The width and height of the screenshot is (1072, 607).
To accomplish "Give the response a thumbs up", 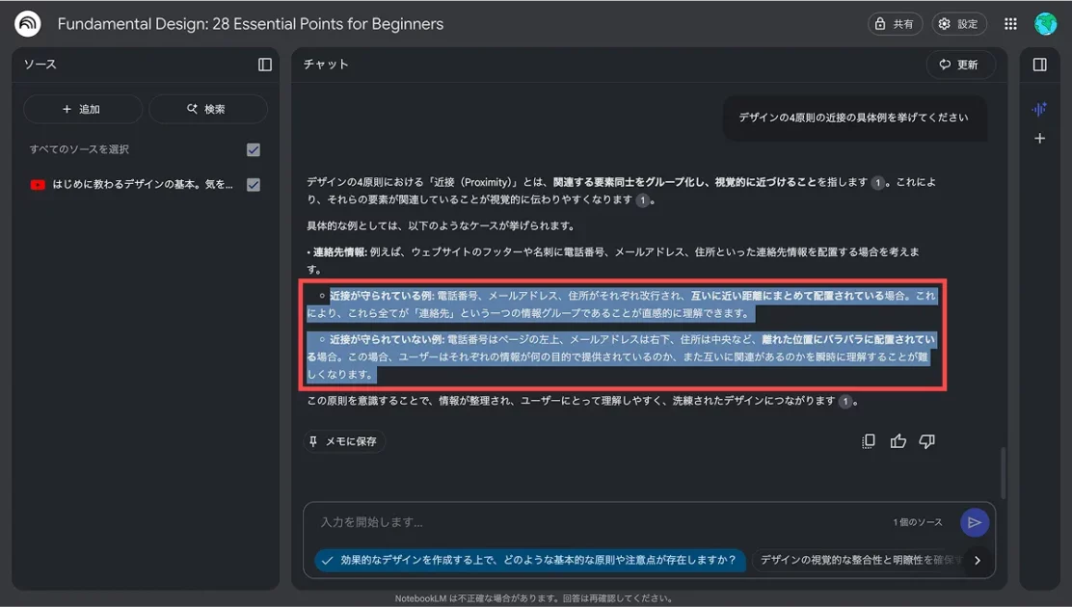I will [x=898, y=441].
